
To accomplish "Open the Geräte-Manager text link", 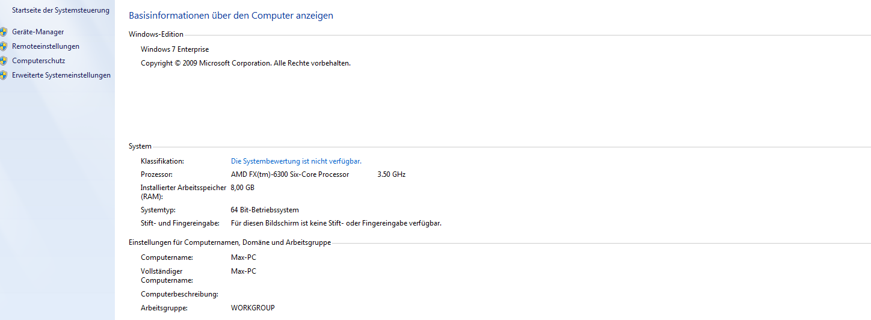I will point(38,32).
